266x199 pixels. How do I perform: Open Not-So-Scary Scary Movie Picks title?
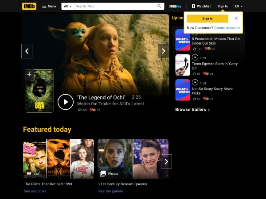[212, 91]
